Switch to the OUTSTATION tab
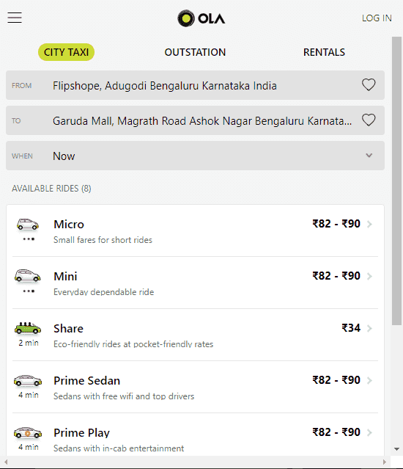 click(195, 52)
